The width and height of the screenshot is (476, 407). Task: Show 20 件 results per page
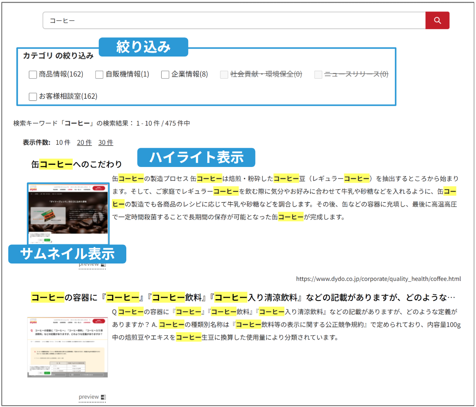[84, 143]
